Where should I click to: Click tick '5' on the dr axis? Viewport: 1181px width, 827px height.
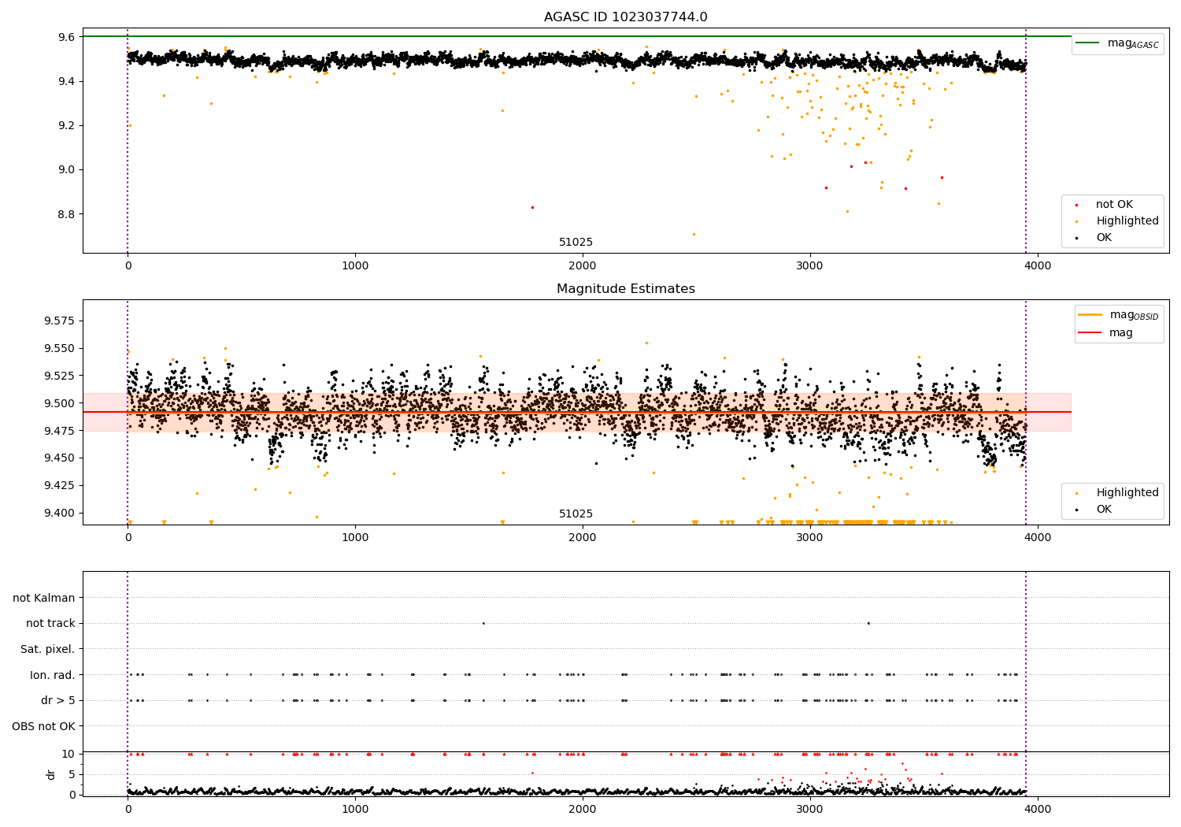pyautogui.click(x=72, y=774)
